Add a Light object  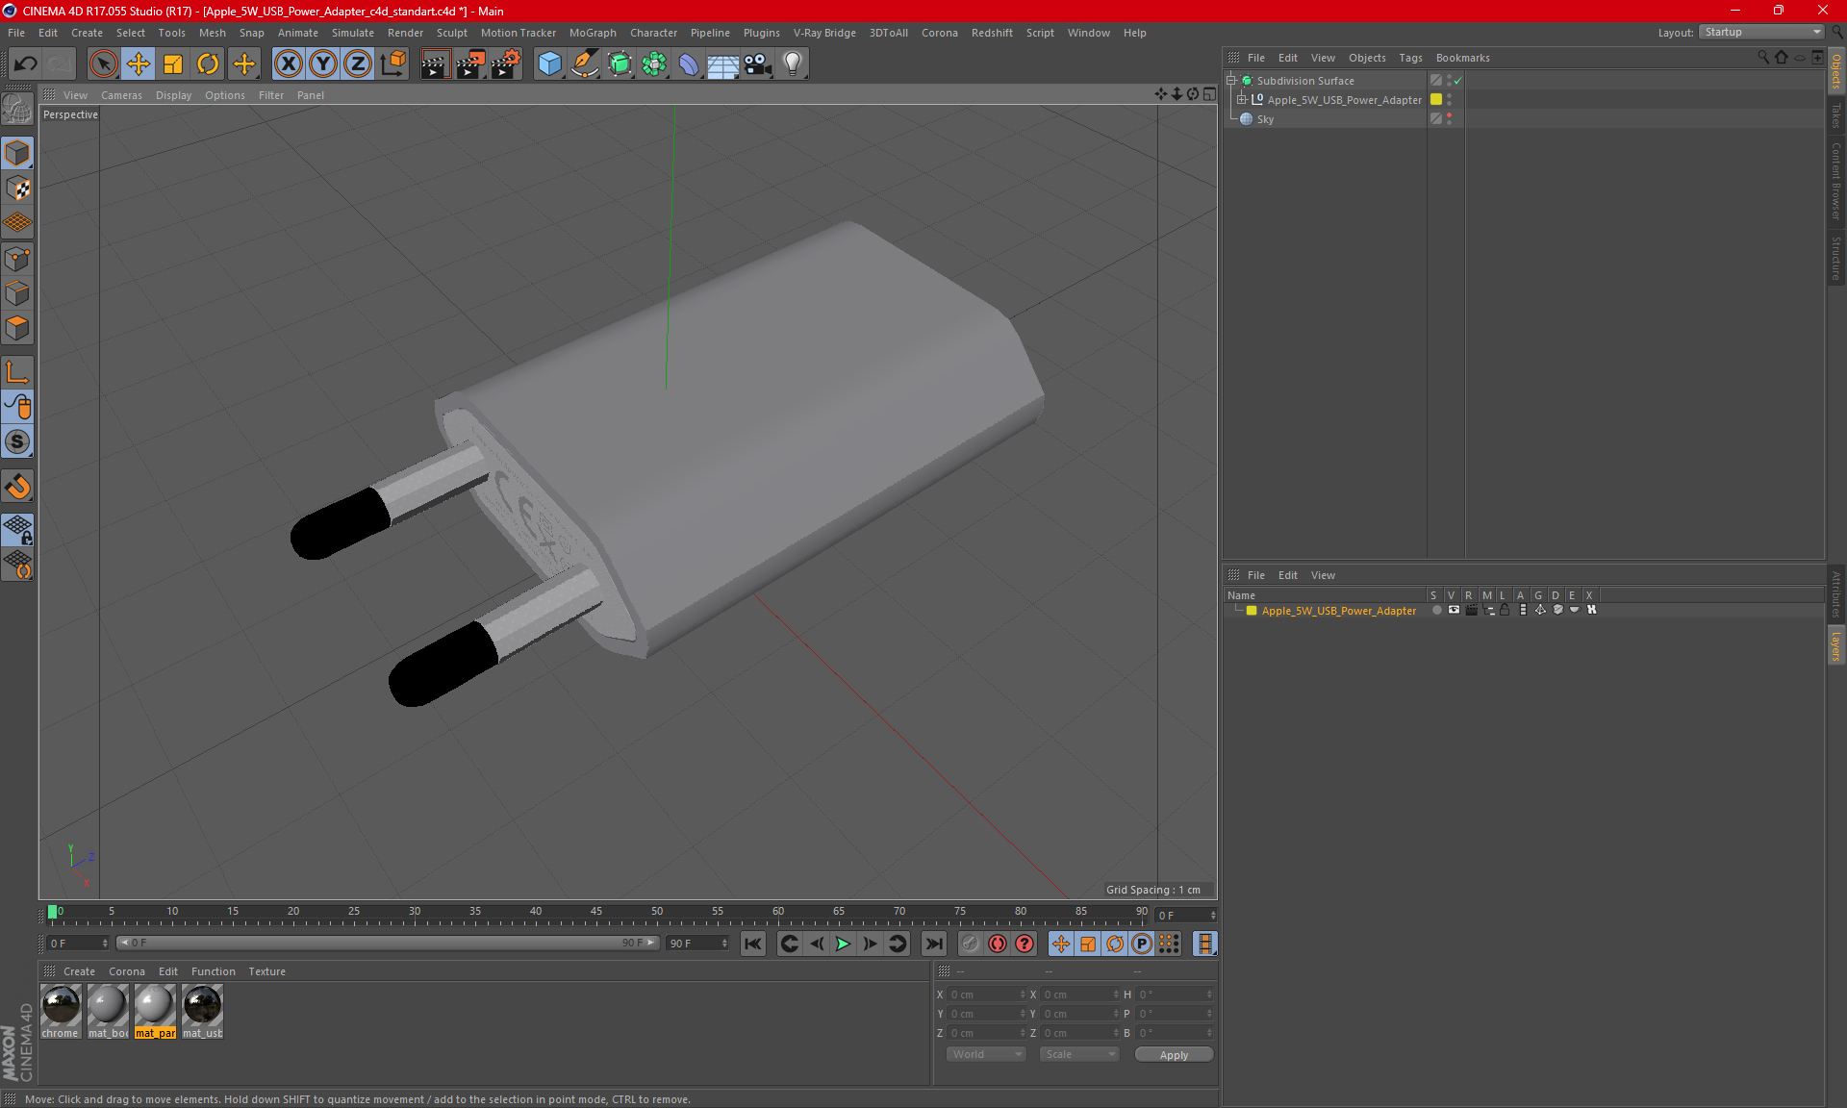[793, 64]
